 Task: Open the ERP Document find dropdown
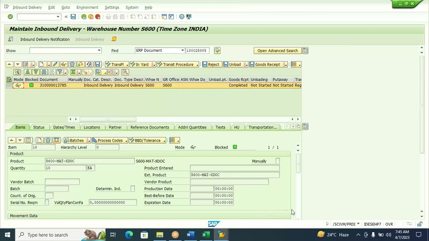click(183, 51)
